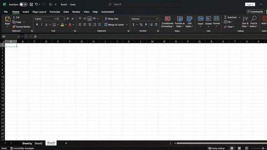The image size is (267, 150).
Task: Apply underline formatting
Action: pyautogui.click(x=46, y=25)
